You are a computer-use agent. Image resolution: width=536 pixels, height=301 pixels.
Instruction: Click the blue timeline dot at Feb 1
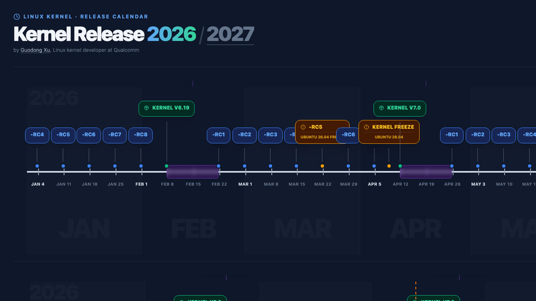coord(141,166)
